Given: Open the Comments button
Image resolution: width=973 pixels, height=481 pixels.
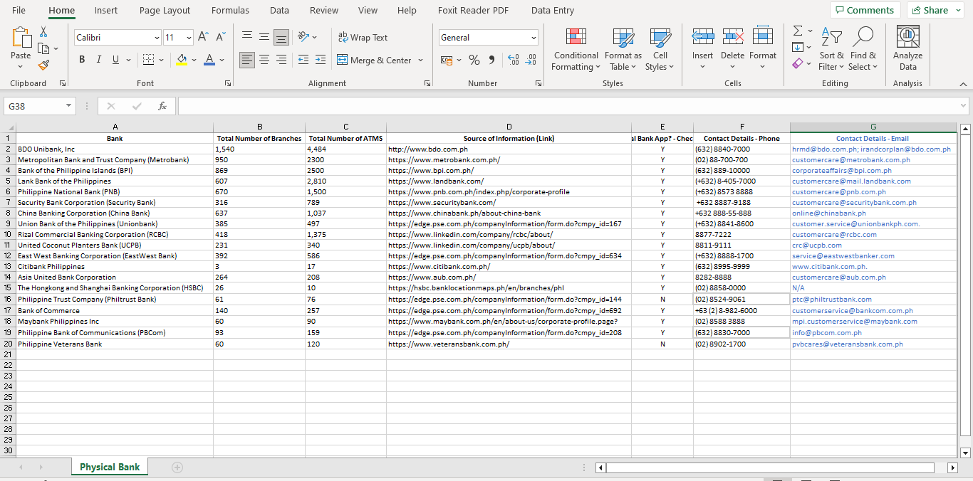Looking at the screenshot, I should (x=865, y=10).
